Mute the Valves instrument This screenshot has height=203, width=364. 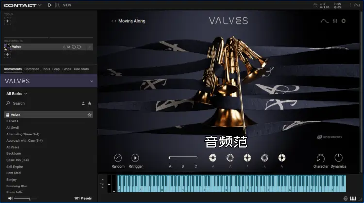(x=69, y=47)
